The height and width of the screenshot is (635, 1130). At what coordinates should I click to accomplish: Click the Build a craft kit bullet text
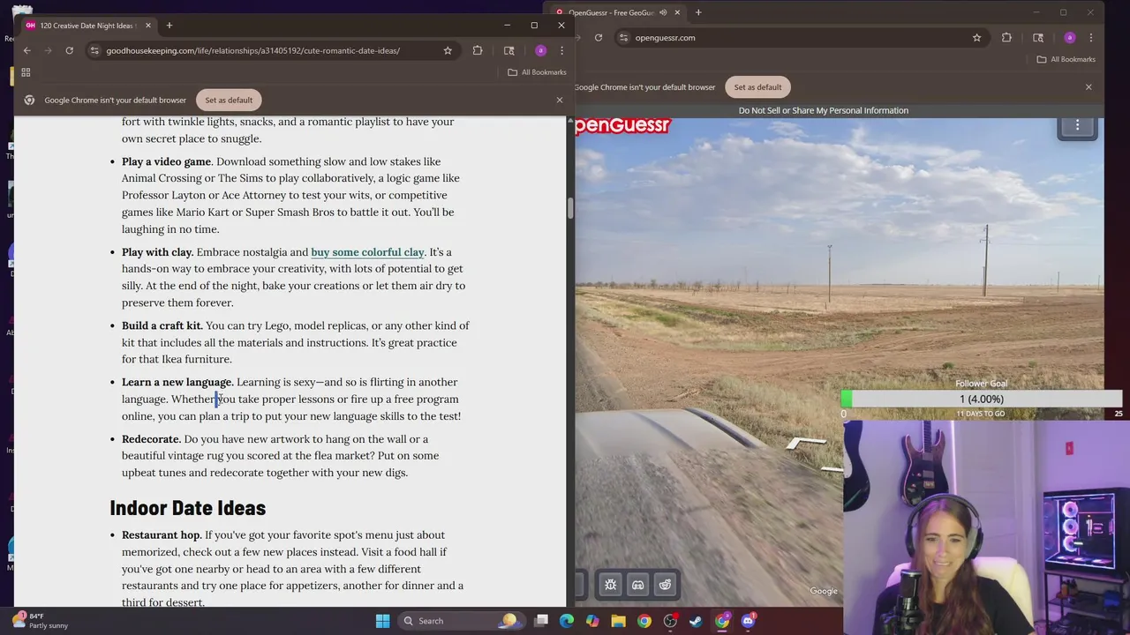pos(296,342)
